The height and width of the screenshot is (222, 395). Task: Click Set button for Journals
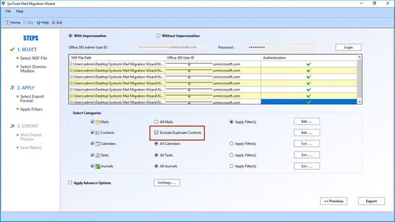[x=307, y=166]
